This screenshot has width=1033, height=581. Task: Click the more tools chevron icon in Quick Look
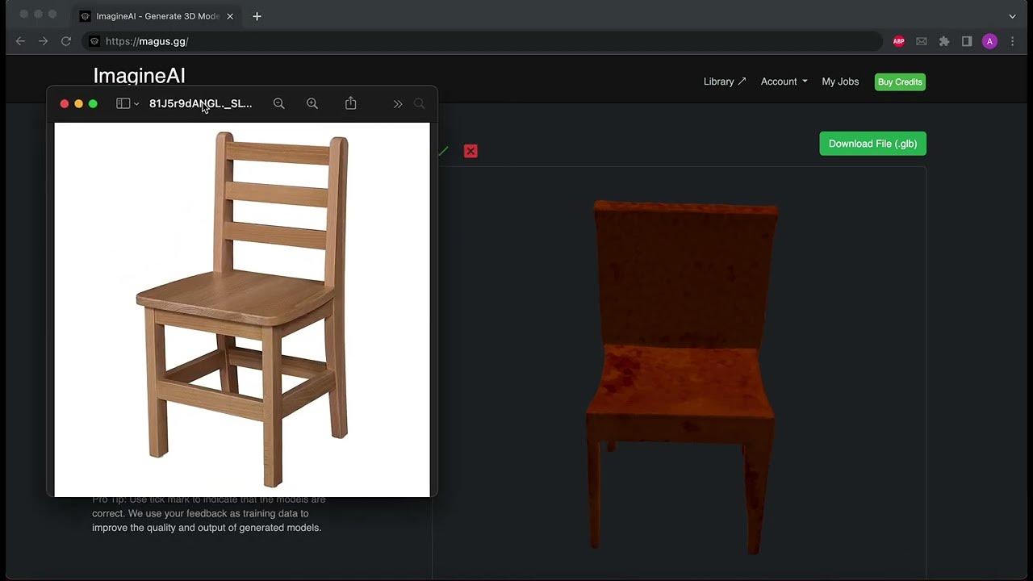398,103
